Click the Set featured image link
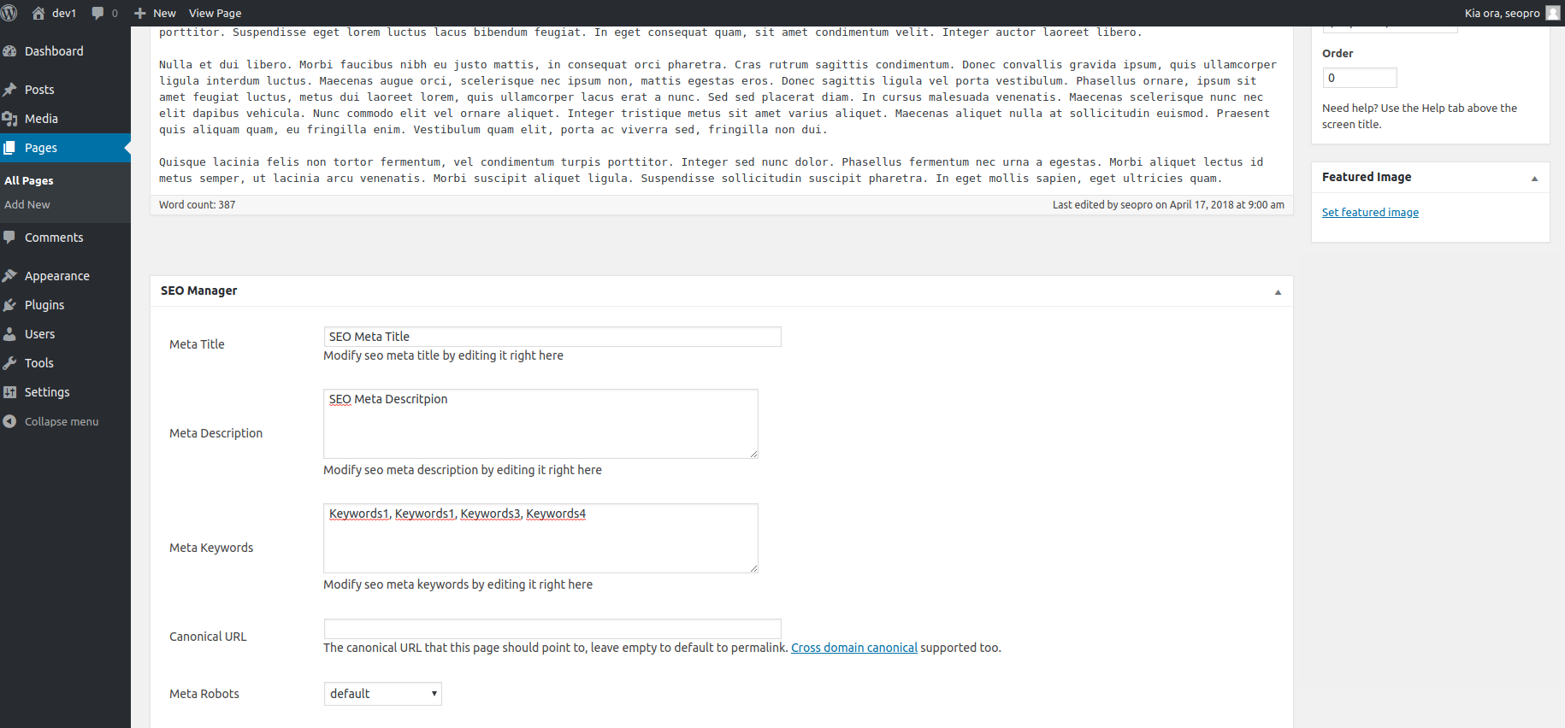This screenshot has width=1565, height=728. click(x=1370, y=213)
